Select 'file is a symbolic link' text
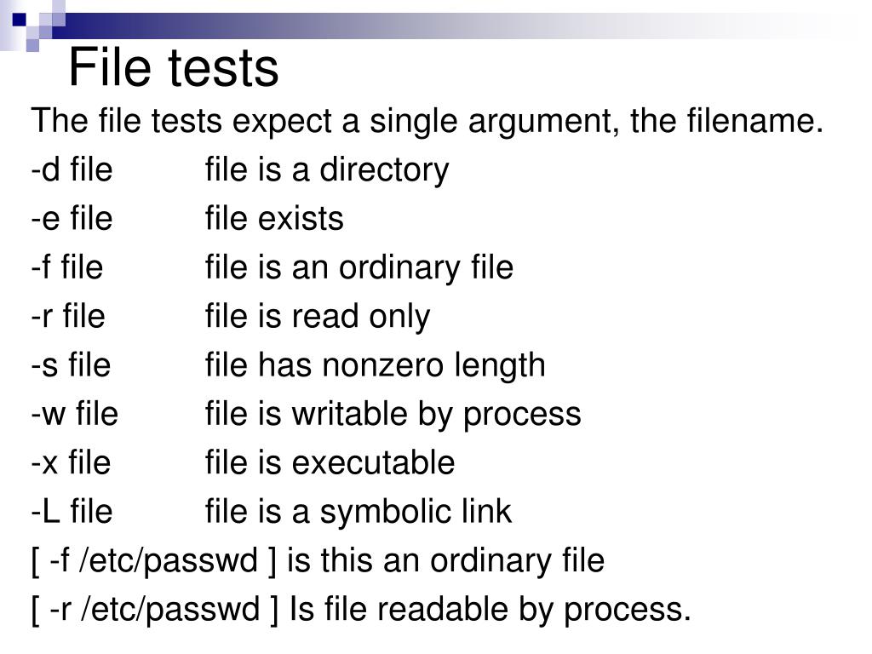Viewport: 872px width, 654px height. coord(359,512)
